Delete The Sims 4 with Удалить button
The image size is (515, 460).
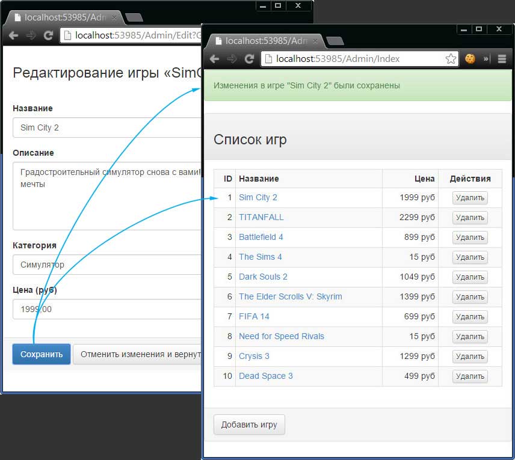[x=470, y=257]
